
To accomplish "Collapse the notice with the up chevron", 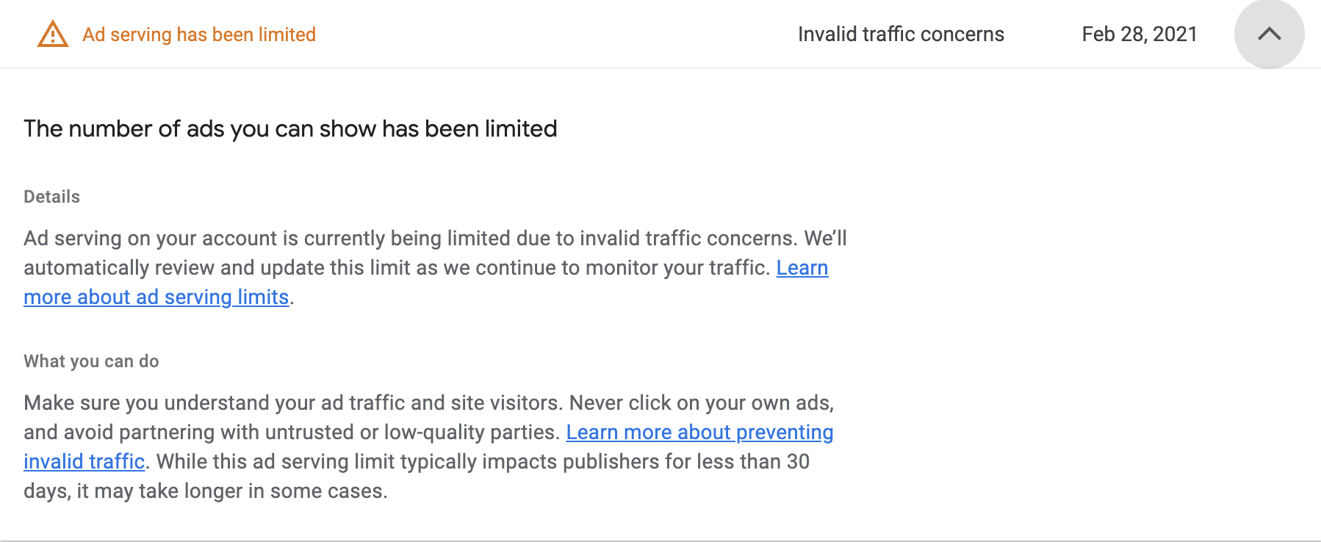I will [1269, 34].
